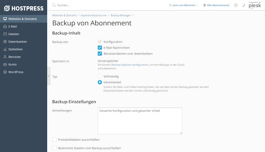Click the Websites & Domains monitor icon

point(5,19)
